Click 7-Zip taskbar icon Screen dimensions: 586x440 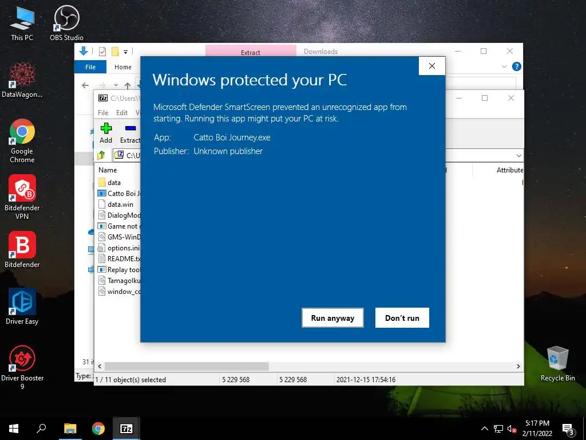(x=126, y=429)
